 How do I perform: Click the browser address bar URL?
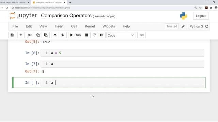click(x=43, y=8)
